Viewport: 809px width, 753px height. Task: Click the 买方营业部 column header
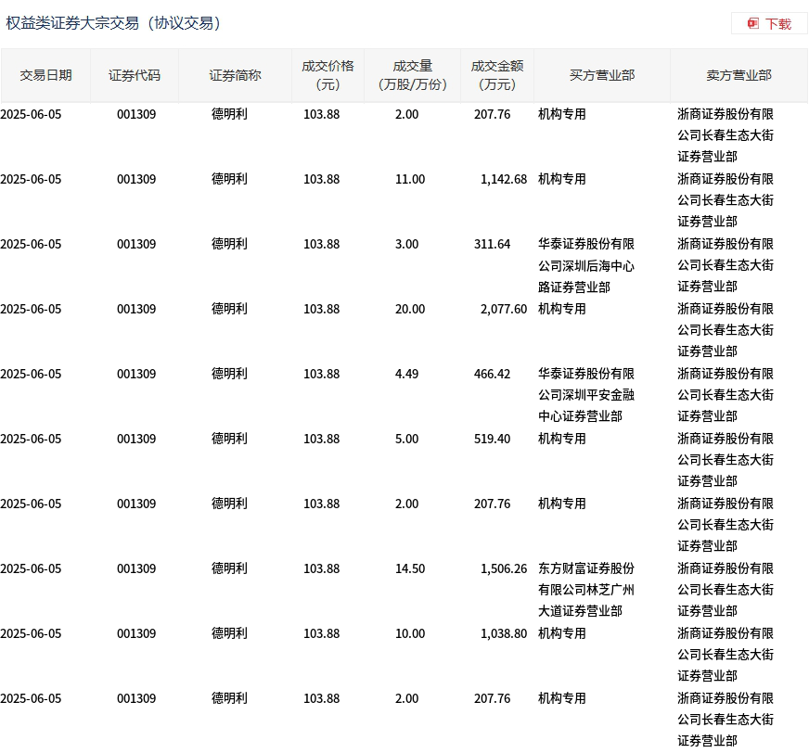coord(602,76)
